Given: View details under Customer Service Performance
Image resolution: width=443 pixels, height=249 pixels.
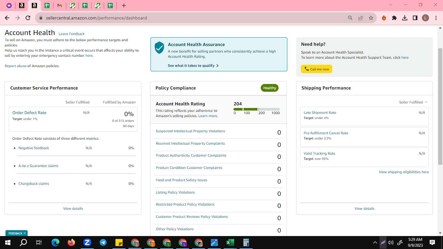Looking at the screenshot, I should click(x=73, y=208).
